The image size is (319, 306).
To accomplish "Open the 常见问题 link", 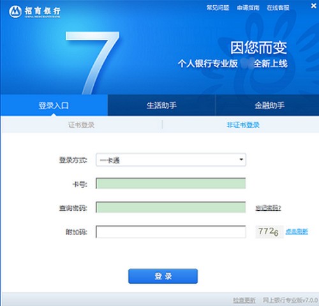I will pos(218,8).
